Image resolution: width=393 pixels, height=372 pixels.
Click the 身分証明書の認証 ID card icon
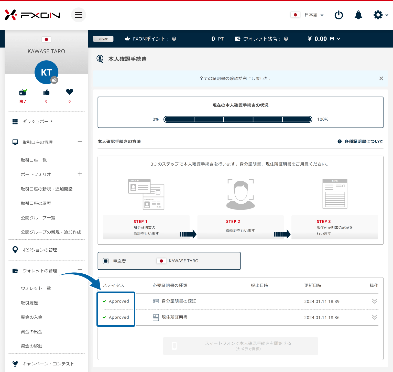[x=156, y=301]
